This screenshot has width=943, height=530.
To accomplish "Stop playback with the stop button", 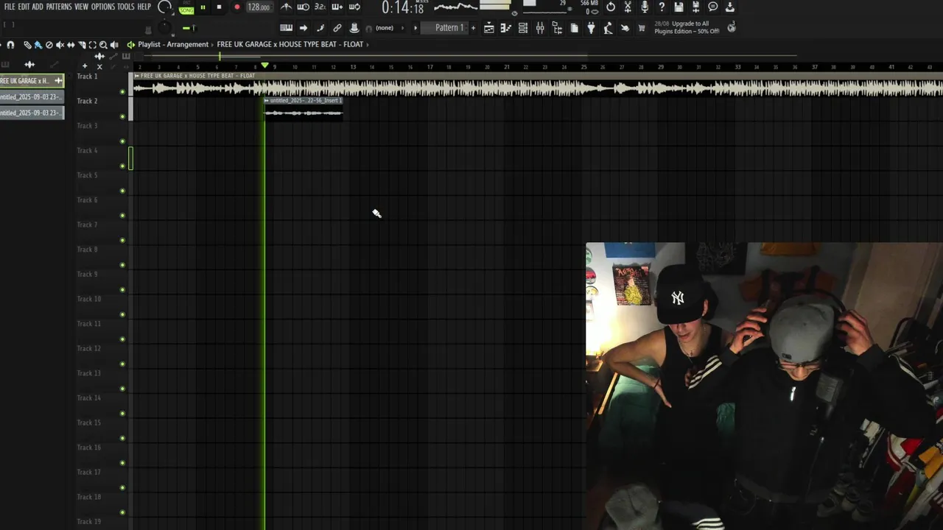I will 219,7.
